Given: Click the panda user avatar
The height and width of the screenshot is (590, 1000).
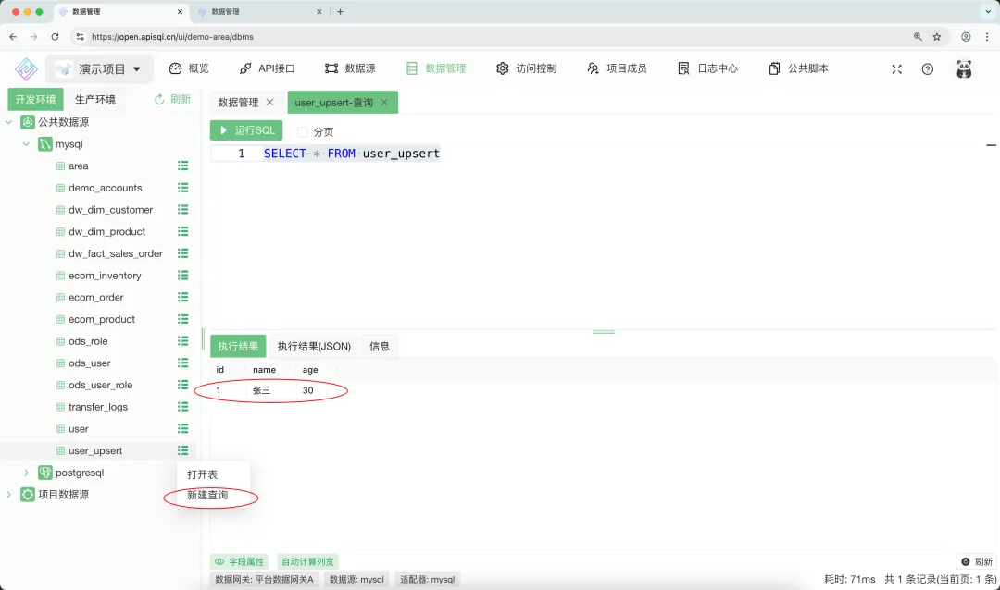Looking at the screenshot, I should click(x=964, y=68).
